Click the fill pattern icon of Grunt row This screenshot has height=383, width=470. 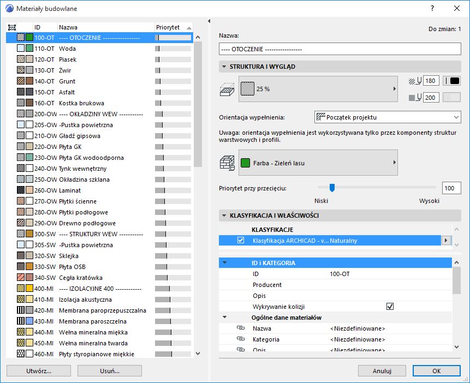(21, 81)
